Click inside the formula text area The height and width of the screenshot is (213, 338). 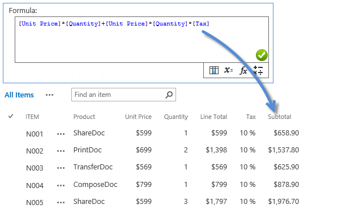pos(142,40)
